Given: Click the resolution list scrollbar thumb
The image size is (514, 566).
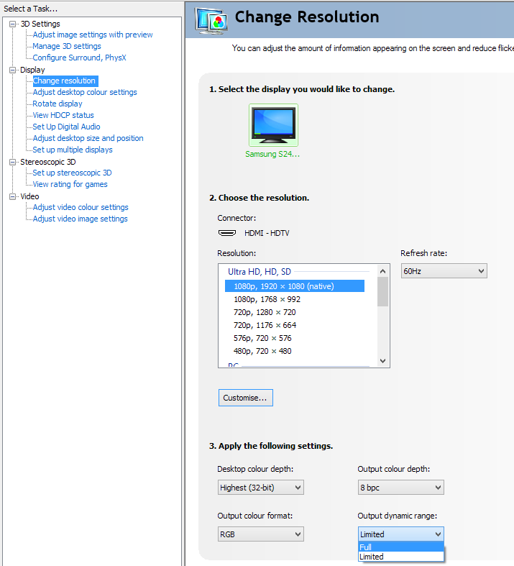Looking at the screenshot, I should click(382, 292).
